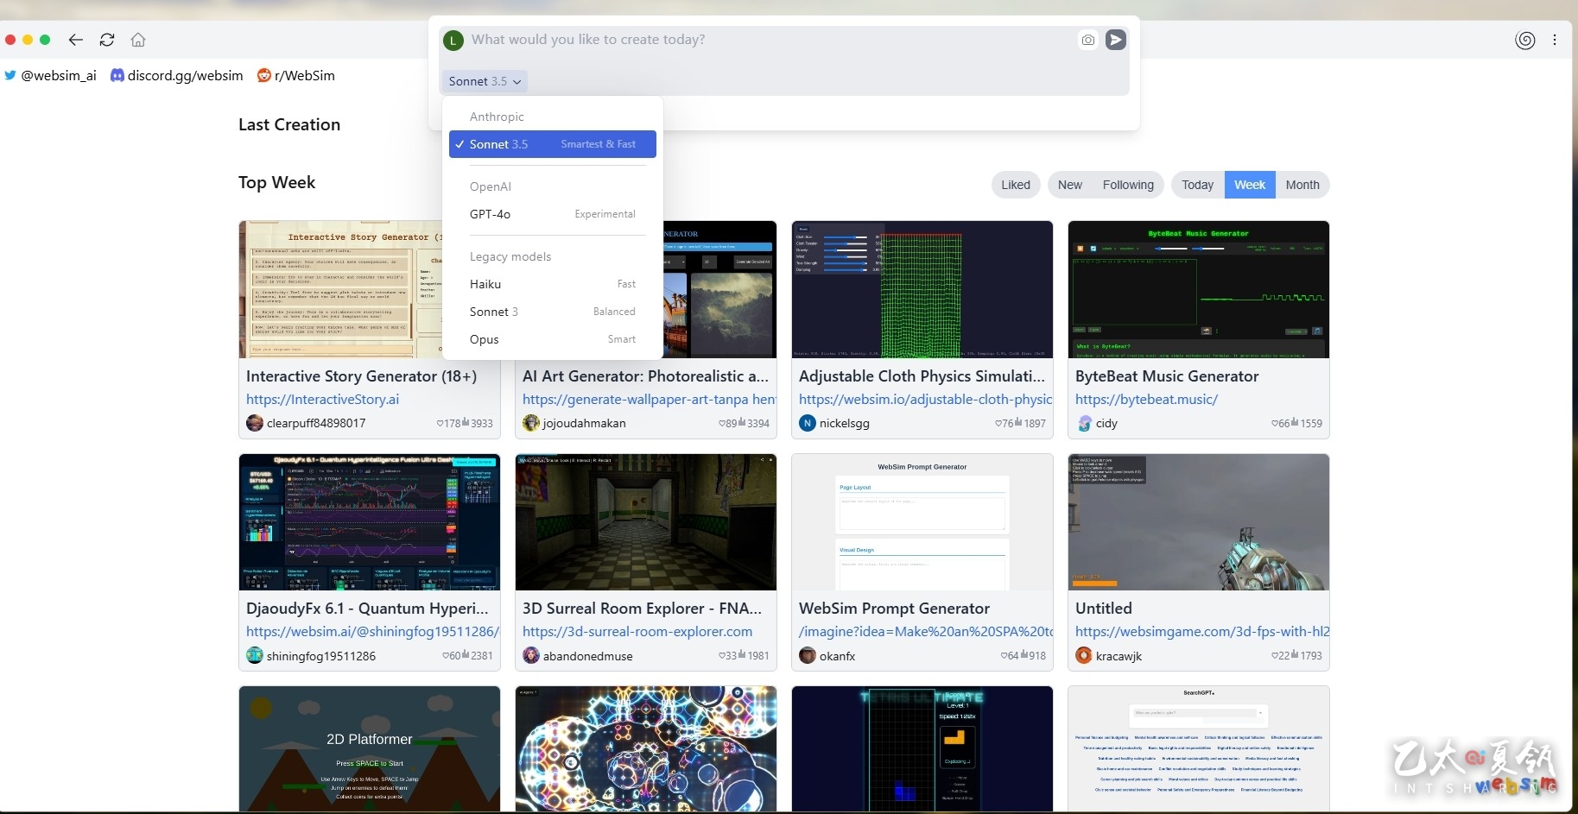Image resolution: width=1578 pixels, height=814 pixels.
Task: Choose Sonnet 3 Balanced model
Action: 553,312
